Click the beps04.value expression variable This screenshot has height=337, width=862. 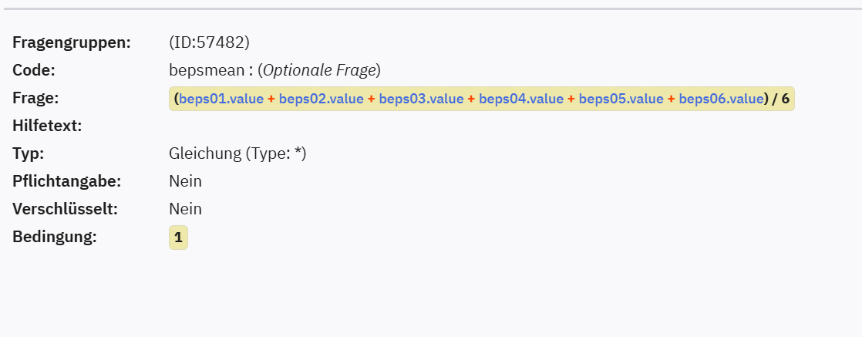click(520, 99)
